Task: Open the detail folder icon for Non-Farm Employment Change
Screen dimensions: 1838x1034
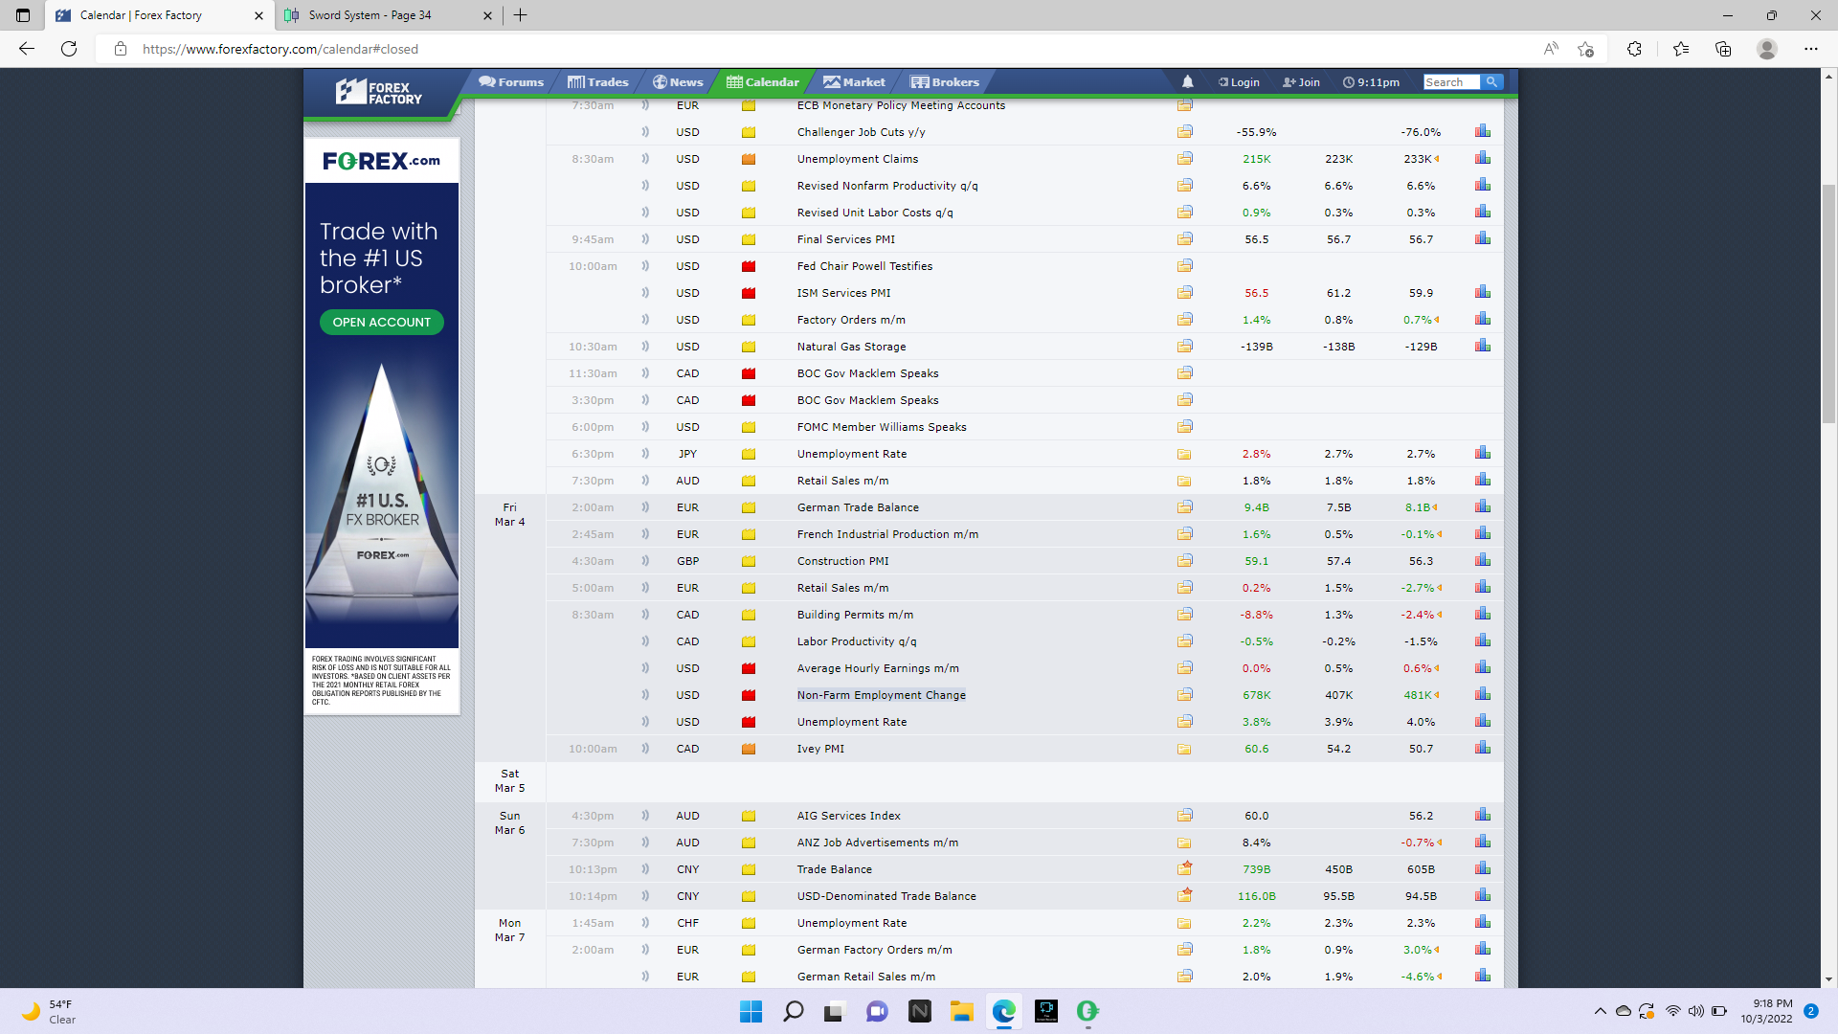Action: coord(1184,695)
